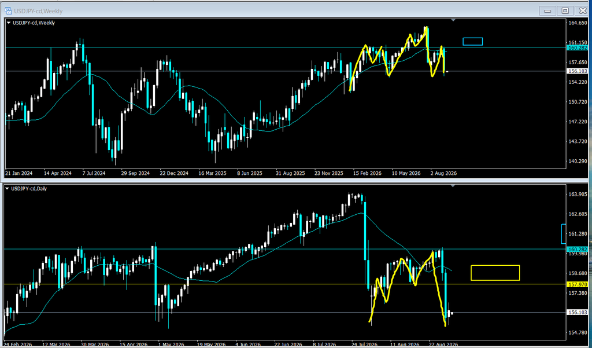The image size is (592, 348).
Task: Click the USDJPY-cd,Daily chart label
Action: [29, 188]
